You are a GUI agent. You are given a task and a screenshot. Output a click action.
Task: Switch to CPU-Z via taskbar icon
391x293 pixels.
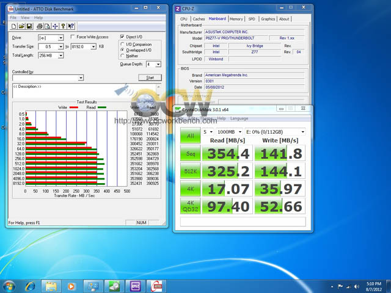[135, 286]
